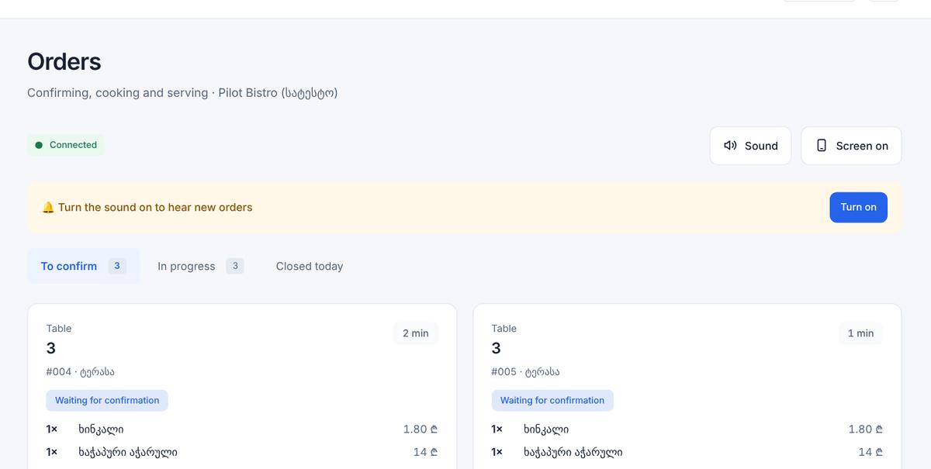Click the Orders page heading

click(x=64, y=62)
